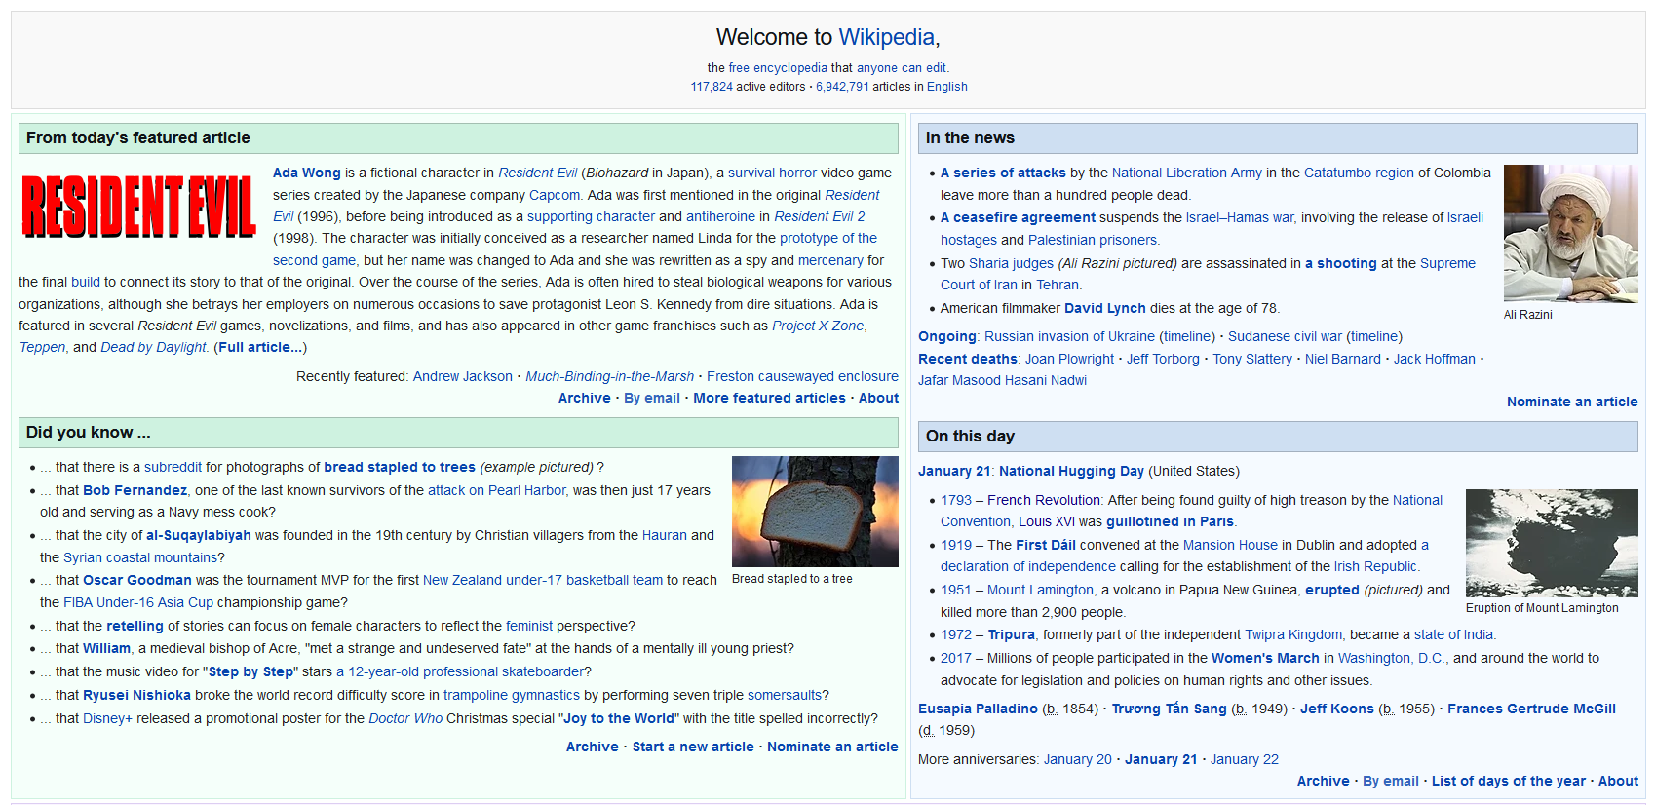Follow the Israel–Hamas war link
This screenshot has width=1655, height=805.
pyautogui.click(x=1240, y=217)
